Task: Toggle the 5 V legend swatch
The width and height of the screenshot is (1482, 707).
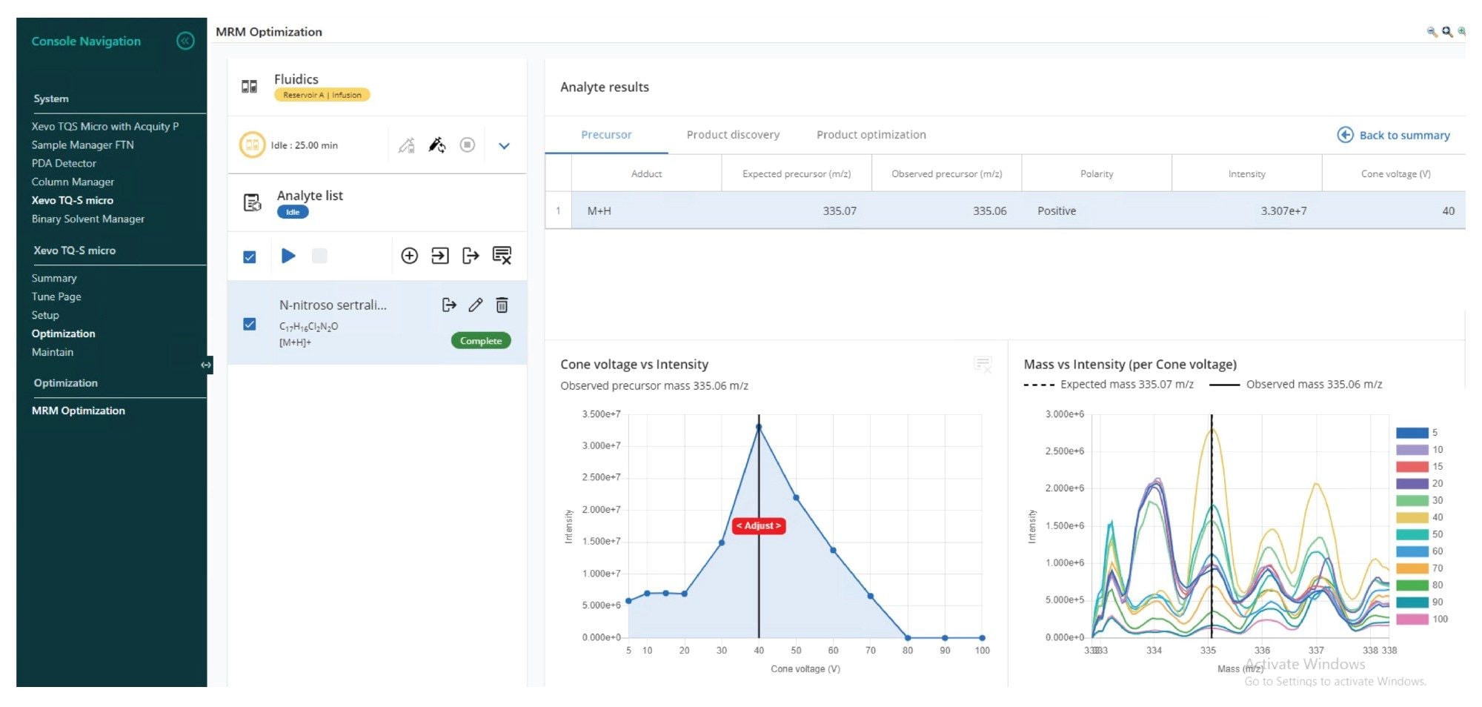Action: tap(1412, 433)
